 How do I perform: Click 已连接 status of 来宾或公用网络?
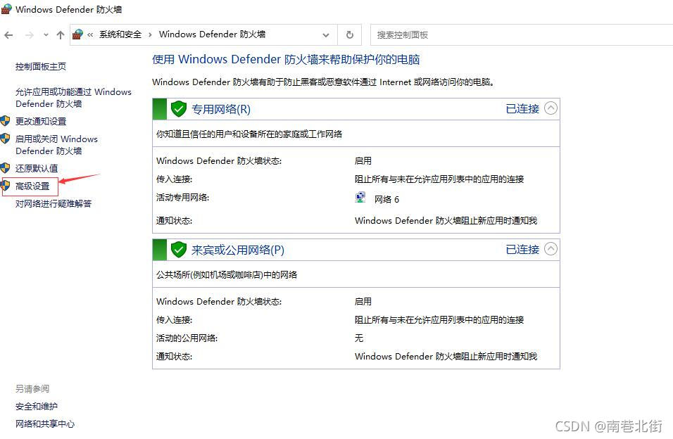[x=522, y=250]
